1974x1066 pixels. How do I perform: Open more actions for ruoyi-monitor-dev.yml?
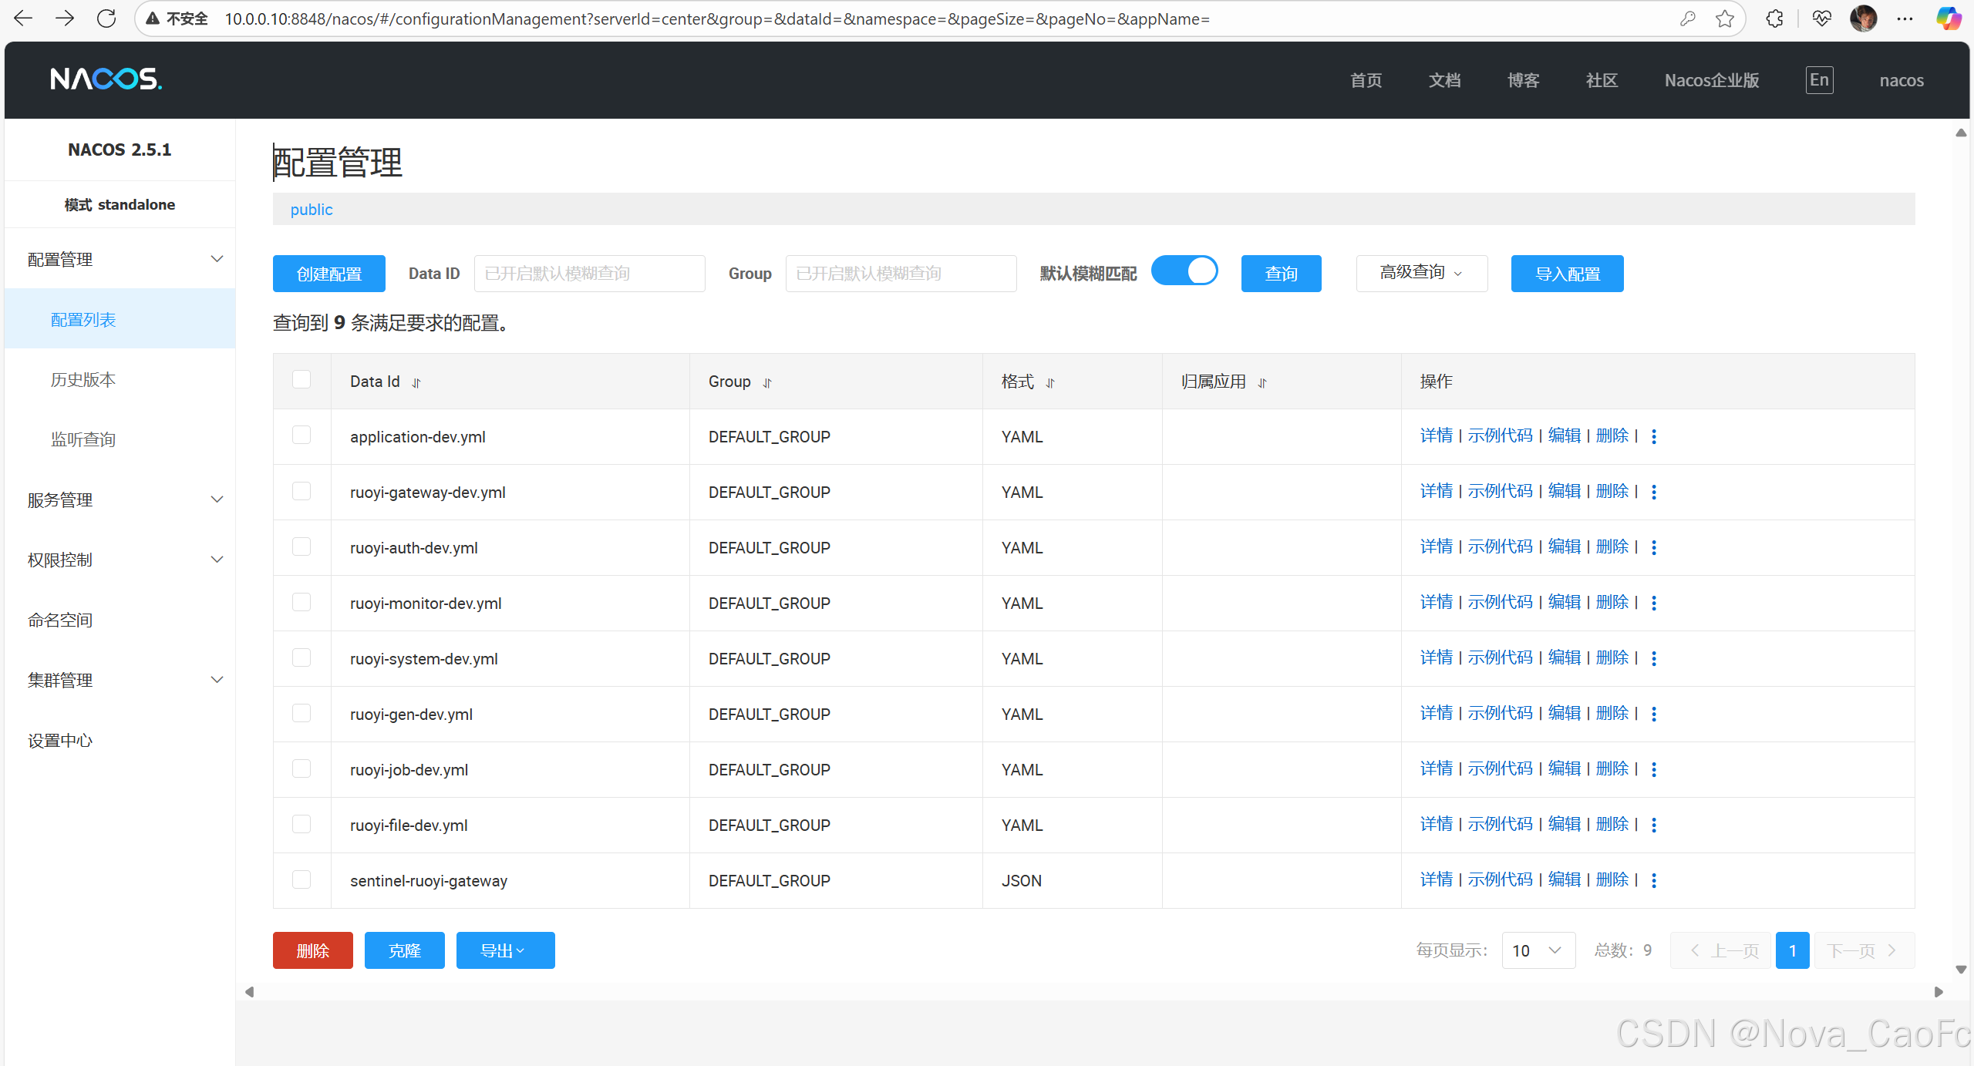(1654, 603)
